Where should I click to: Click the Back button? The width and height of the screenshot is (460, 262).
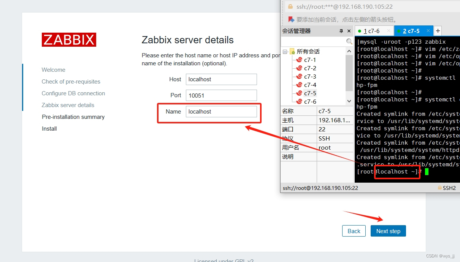pyautogui.click(x=354, y=231)
